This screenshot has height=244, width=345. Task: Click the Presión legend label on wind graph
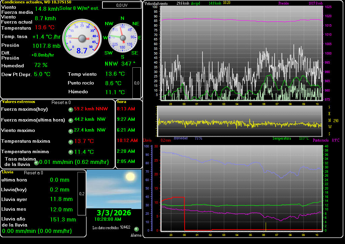(284, 3)
